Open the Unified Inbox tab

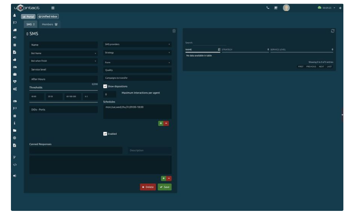[x=48, y=17]
